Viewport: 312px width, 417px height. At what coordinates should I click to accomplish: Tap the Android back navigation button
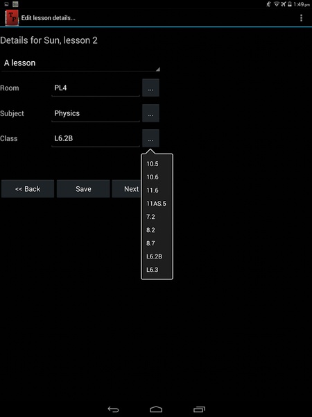coord(113,409)
